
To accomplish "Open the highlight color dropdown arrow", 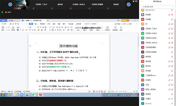I will (40, 30).
